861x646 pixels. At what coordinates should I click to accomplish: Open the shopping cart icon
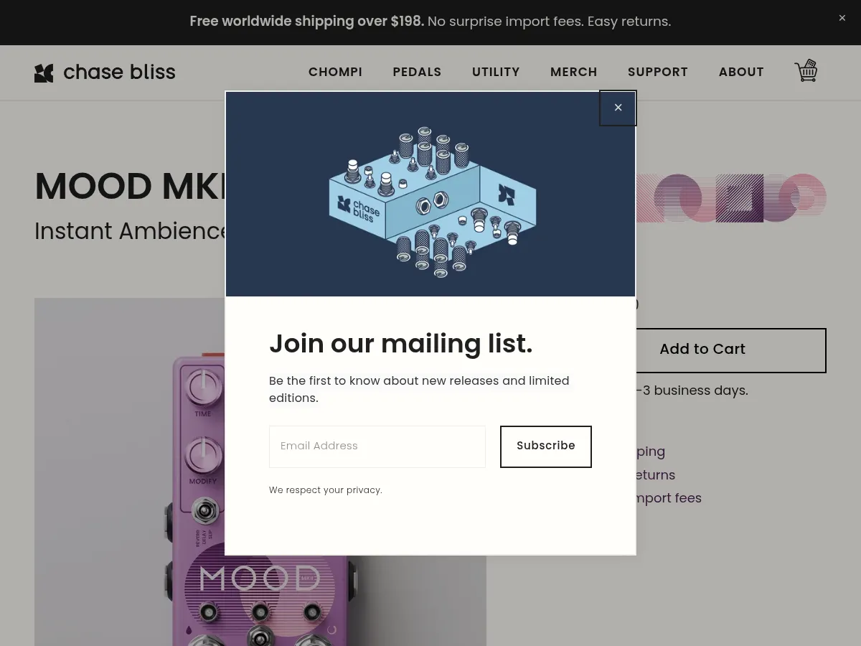point(806,71)
